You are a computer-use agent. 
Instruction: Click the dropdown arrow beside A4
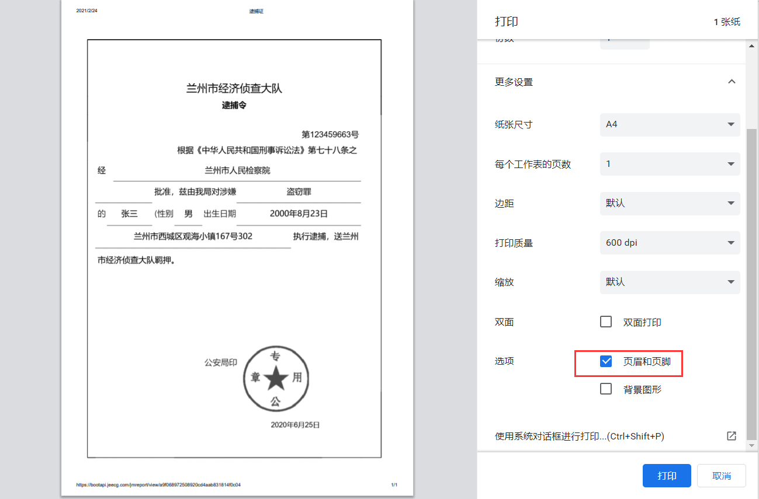[x=730, y=124]
